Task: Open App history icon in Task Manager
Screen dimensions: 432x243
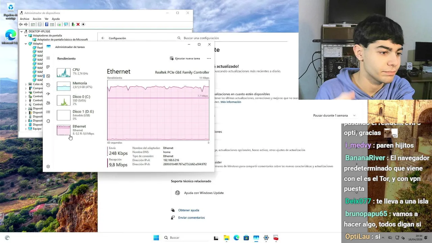Action: click(48, 85)
